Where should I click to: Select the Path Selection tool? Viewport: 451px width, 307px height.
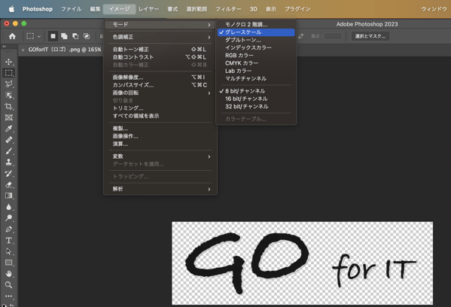pyautogui.click(x=8, y=251)
